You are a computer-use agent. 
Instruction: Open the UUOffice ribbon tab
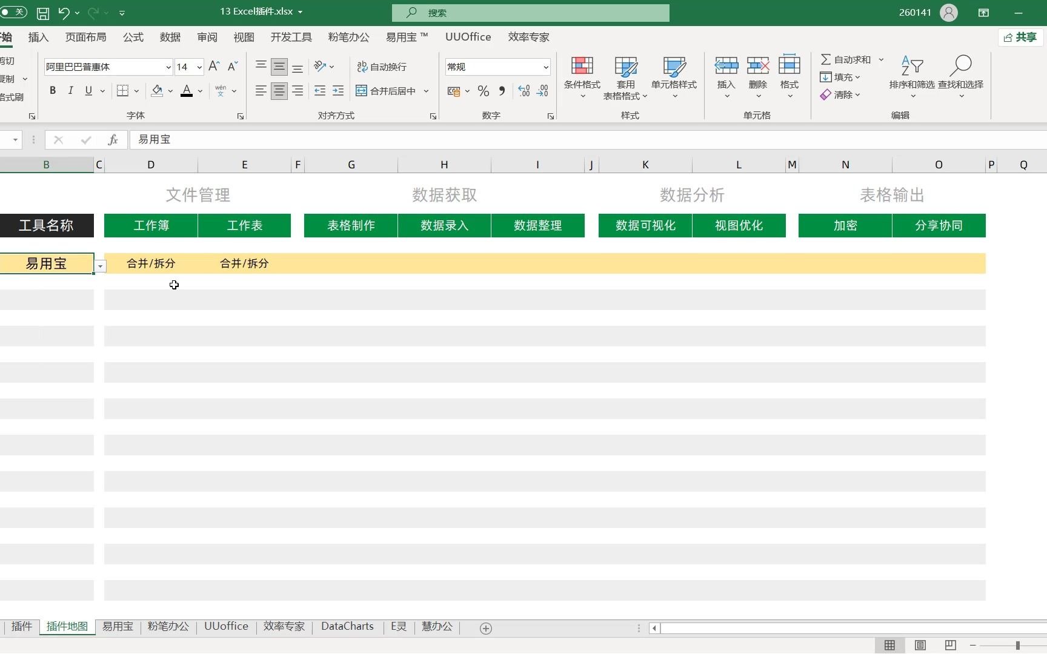(468, 37)
